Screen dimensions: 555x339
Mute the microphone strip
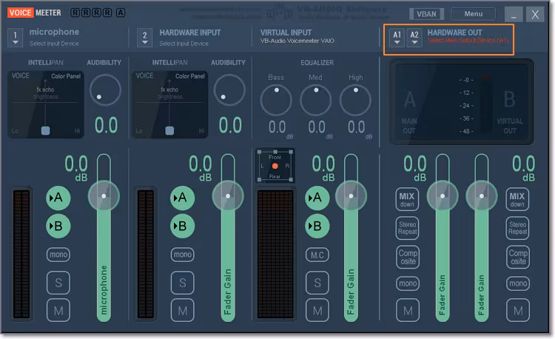pos(58,310)
